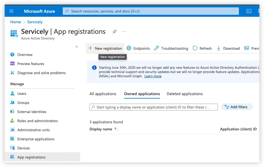Click the External Identities icon
Screen dimensions: 264x167
pos(12,112)
